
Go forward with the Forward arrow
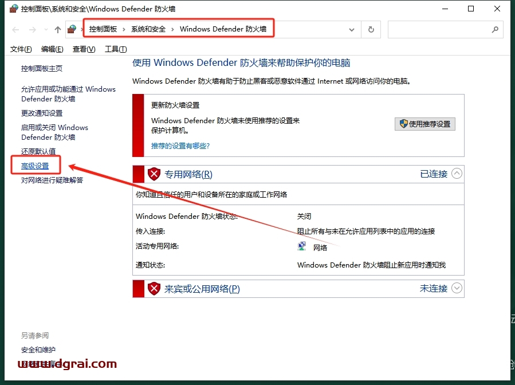[x=32, y=30]
